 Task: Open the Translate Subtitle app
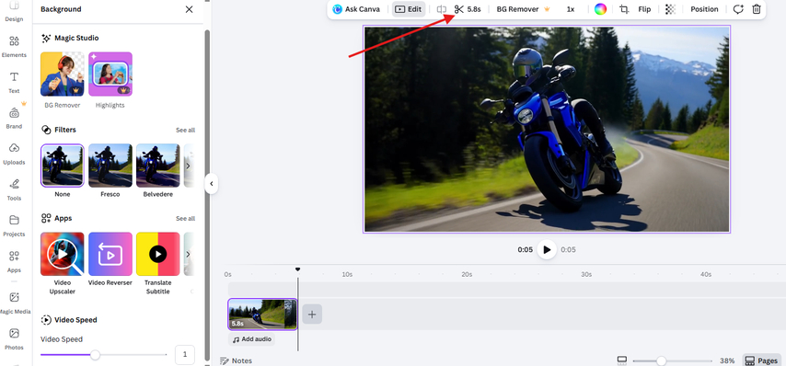click(x=158, y=254)
